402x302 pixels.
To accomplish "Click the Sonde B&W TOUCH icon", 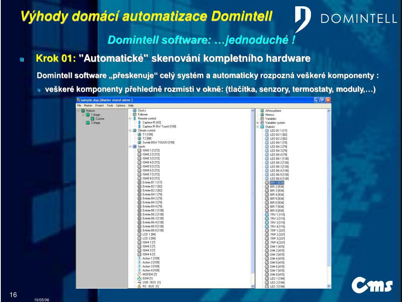I will (139, 142).
